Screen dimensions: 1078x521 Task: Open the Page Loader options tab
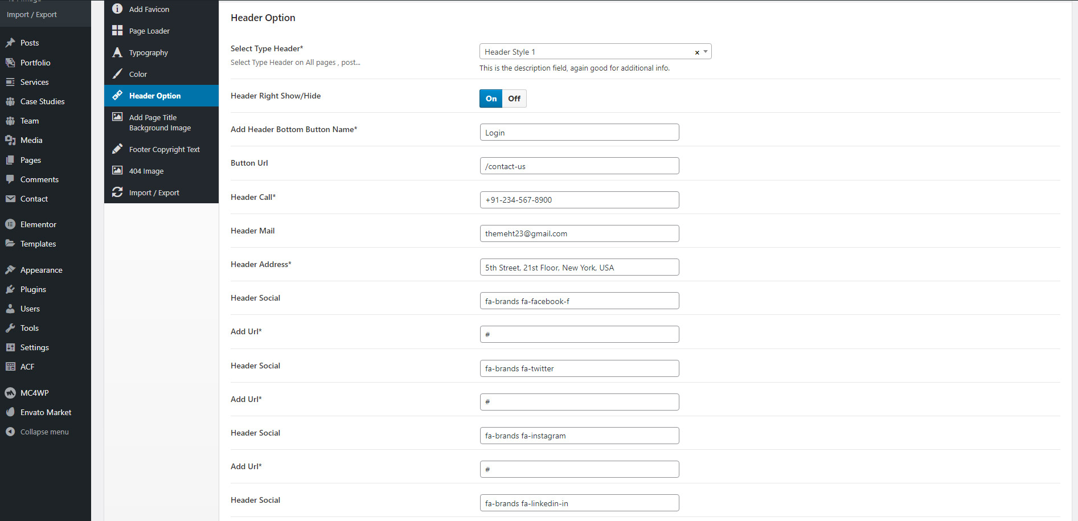click(x=161, y=31)
